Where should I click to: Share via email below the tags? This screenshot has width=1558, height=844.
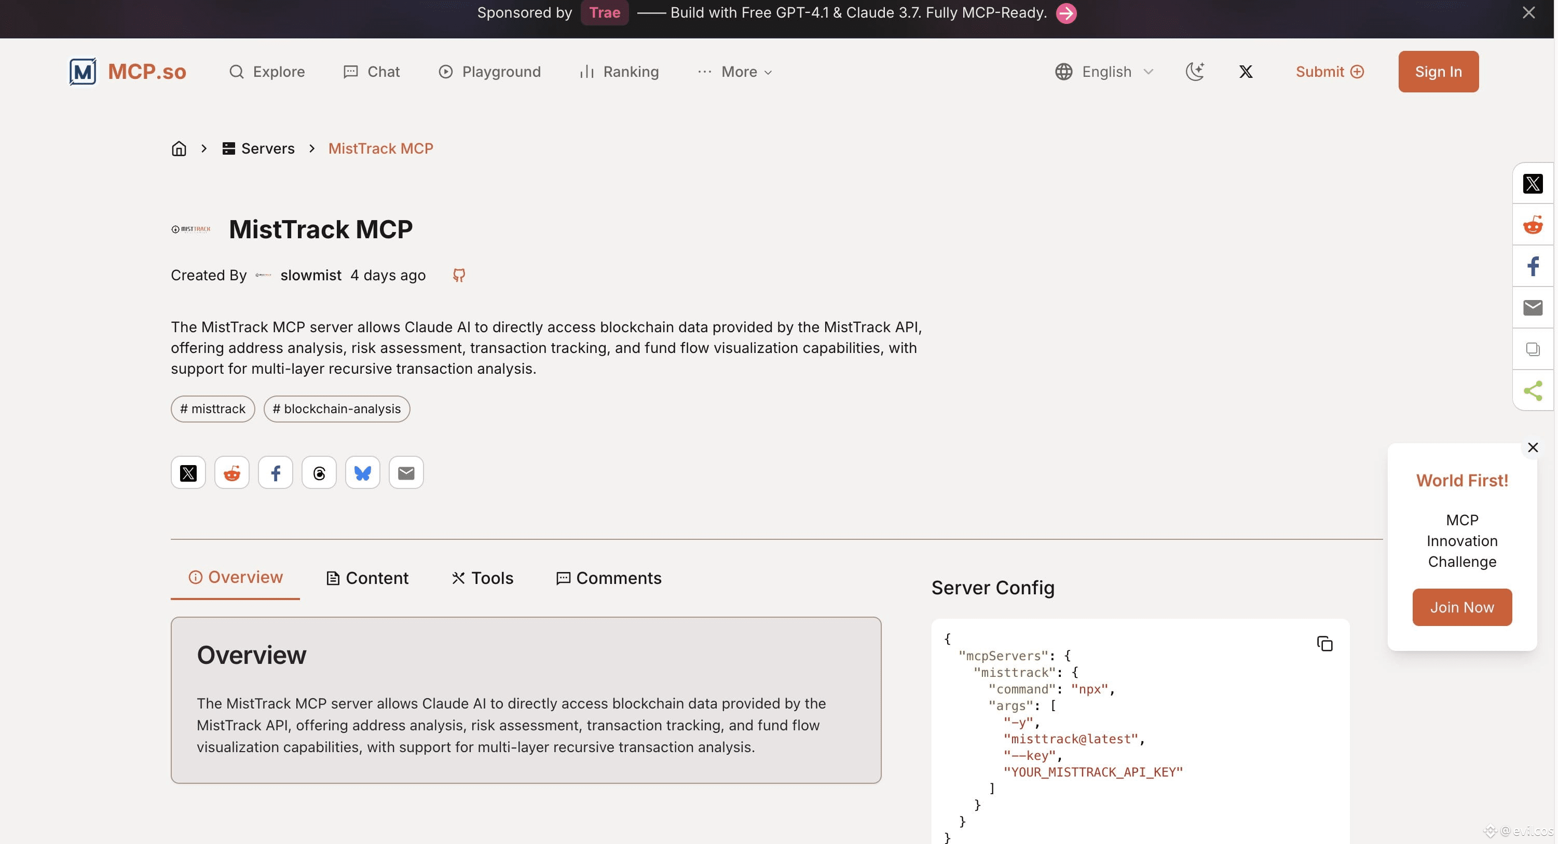(x=406, y=472)
